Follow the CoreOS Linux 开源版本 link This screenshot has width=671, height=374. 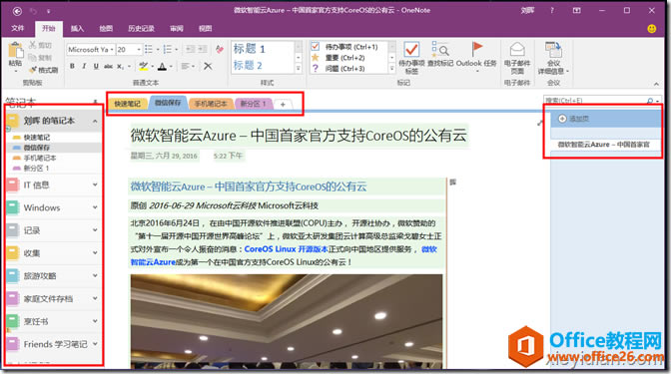tap(286, 249)
